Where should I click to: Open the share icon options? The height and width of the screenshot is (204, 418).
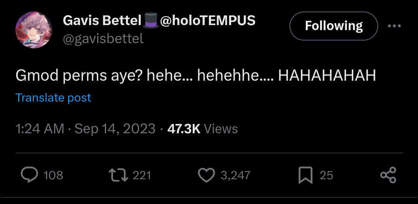388,175
